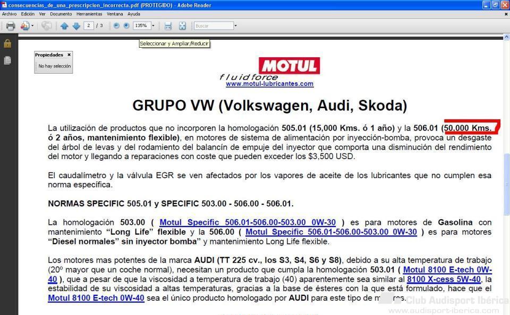
Task: Go to the next page with down arrow
Action: pyautogui.click(x=76, y=26)
